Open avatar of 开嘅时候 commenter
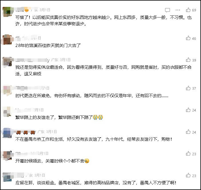 [7, 155]
